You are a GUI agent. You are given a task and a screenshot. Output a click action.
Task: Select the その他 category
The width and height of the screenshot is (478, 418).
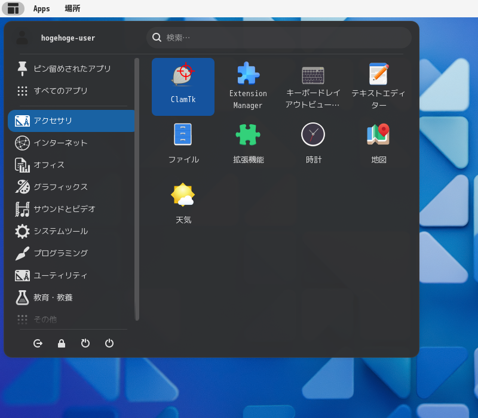(x=72, y=319)
